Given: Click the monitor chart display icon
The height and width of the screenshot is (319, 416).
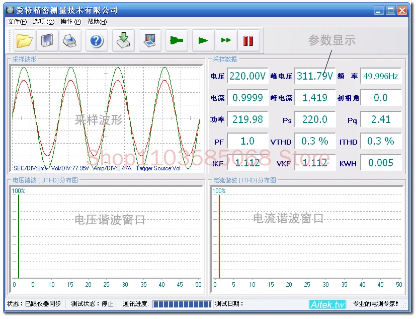Looking at the screenshot, I should 150,41.
